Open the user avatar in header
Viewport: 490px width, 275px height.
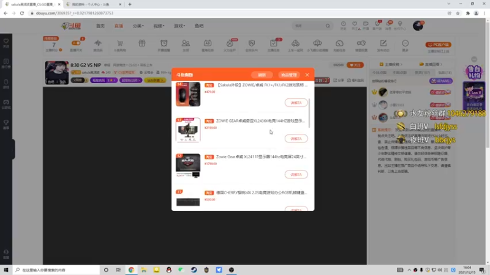[x=418, y=26]
